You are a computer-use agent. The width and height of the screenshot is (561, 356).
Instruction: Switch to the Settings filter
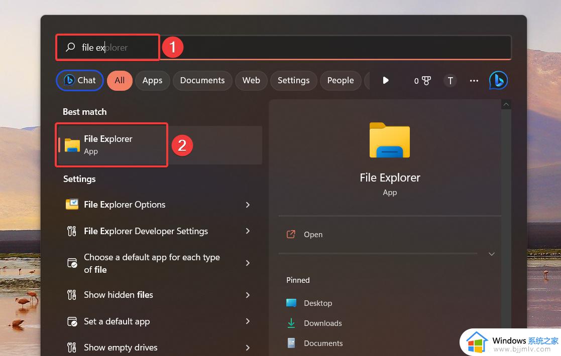click(294, 80)
